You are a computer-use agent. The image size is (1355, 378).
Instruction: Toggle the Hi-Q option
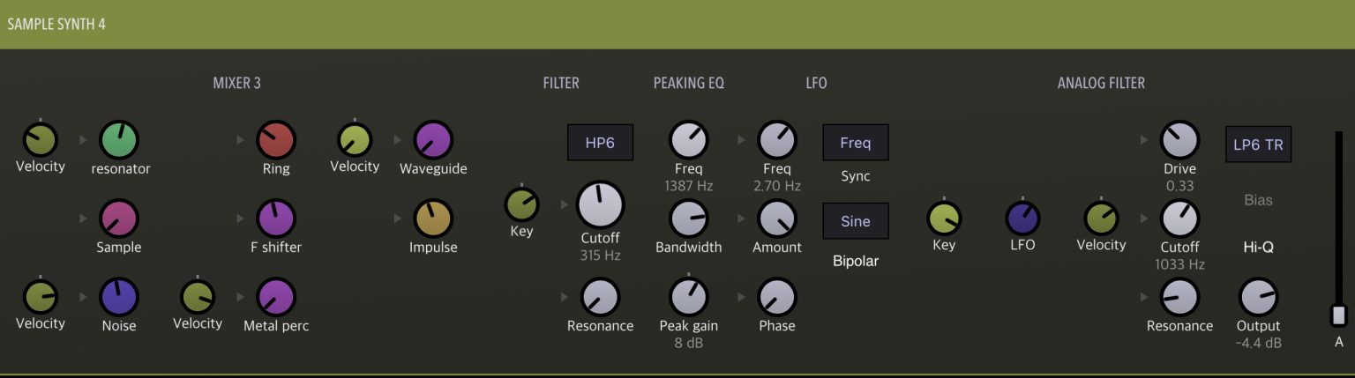coord(1259,248)
